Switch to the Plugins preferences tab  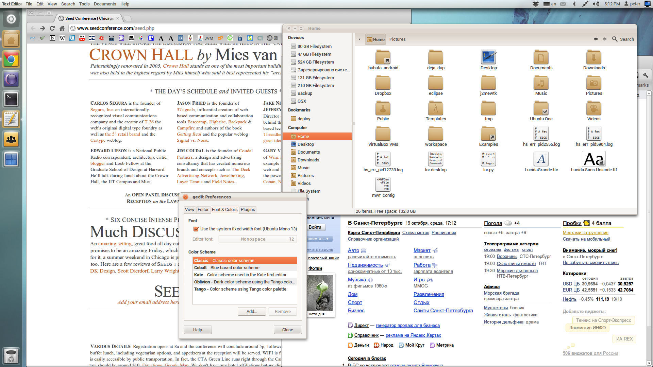[x=248, y=210]
